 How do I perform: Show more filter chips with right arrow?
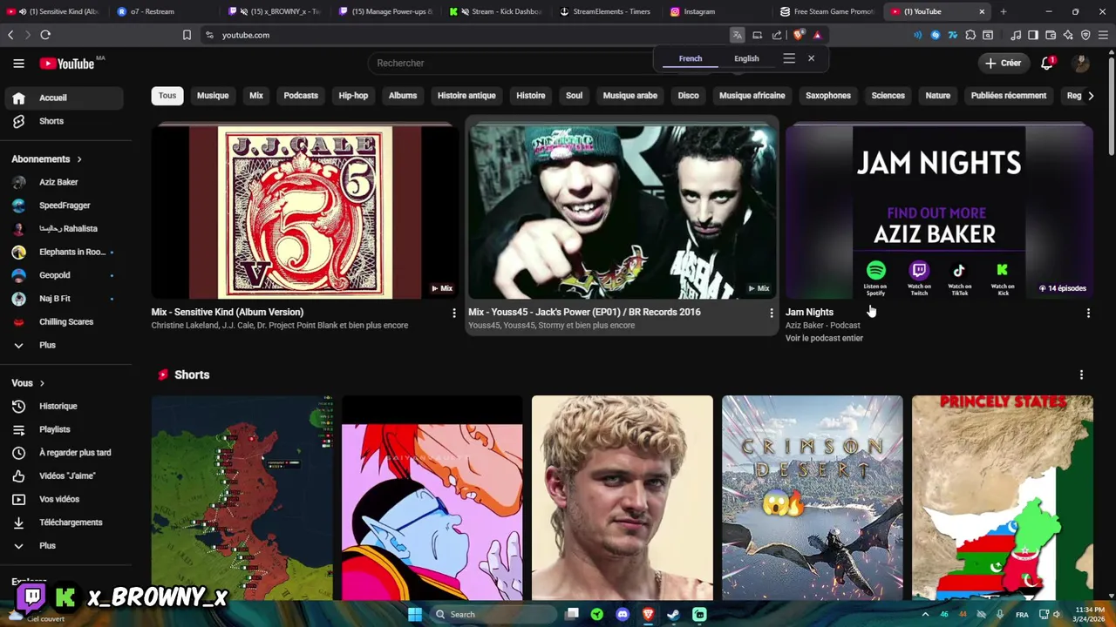tap(1091, 96)
